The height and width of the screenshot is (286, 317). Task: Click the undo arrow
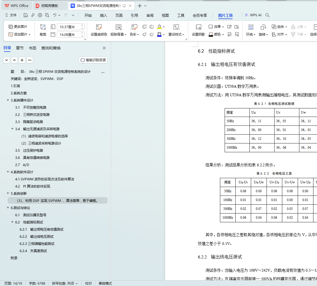pos(55,15)
